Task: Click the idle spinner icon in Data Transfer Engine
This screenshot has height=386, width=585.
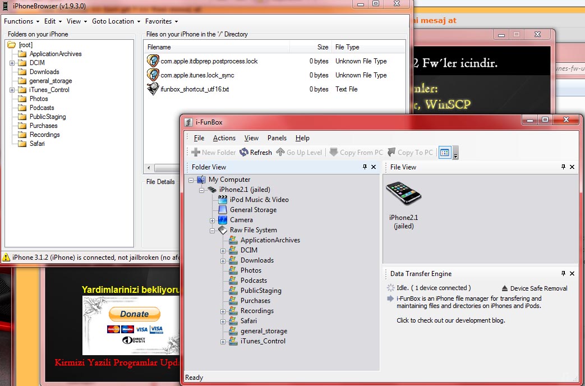Action: point(390,288)
